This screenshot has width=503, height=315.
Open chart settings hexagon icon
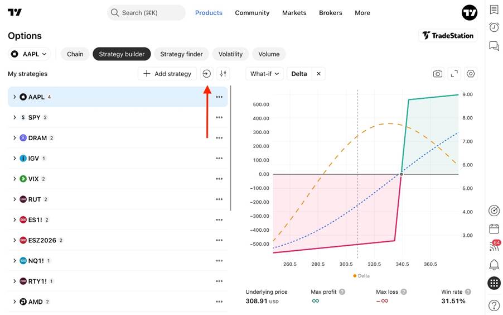[471, 74]
